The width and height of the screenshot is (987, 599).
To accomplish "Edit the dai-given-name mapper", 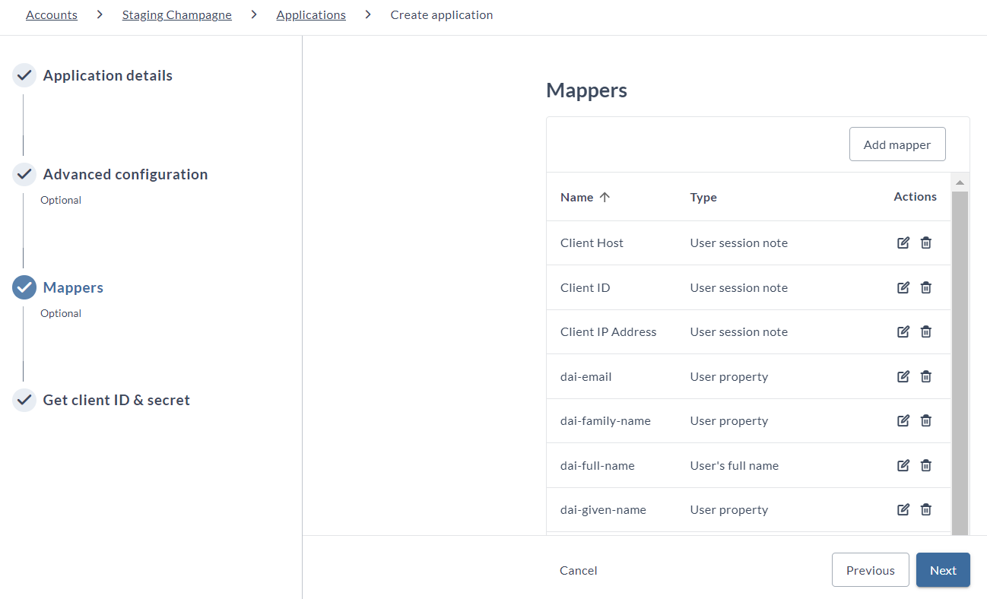I will [903, 509].
